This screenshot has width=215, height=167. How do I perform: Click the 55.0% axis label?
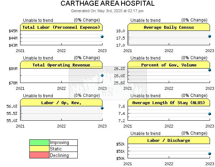[x=12, y=121]
